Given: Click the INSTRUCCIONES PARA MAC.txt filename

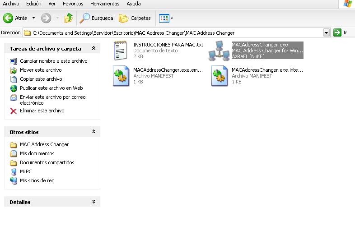Looking at the screenshot, I should [168, 45].
